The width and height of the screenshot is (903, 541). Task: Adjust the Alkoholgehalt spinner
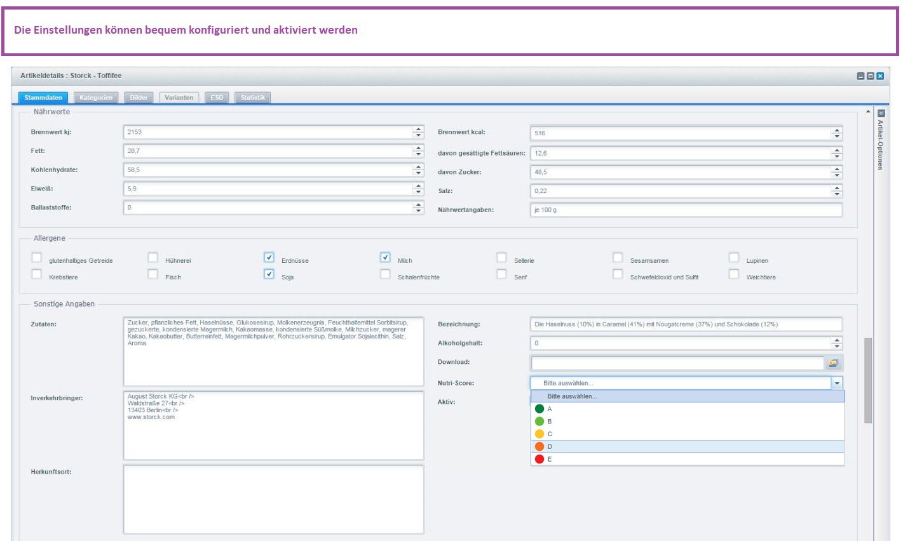[837, 343]
